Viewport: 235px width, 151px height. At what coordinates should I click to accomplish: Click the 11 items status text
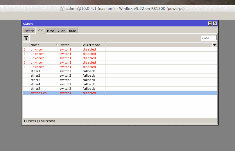coord(39,121)
